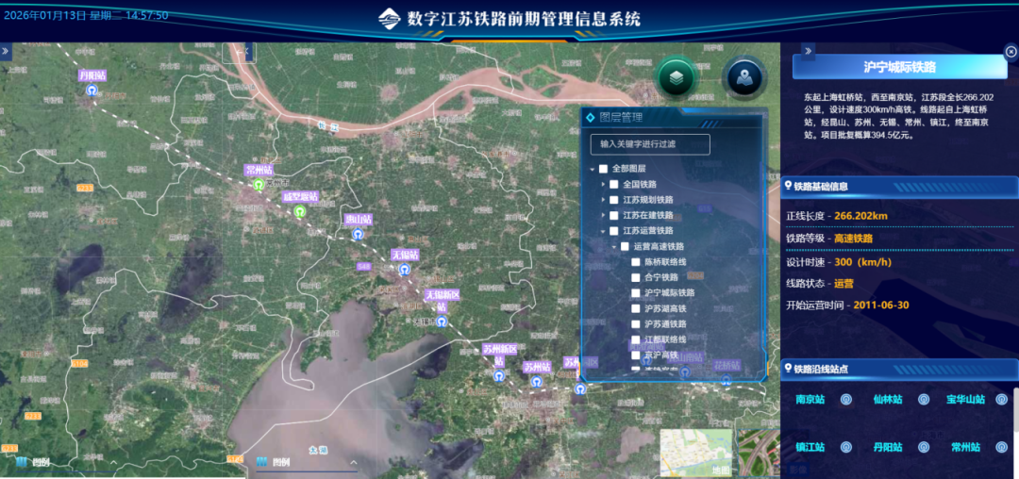1019x479 pixels.
Task: Expand the 江苏规划铁路 tree node arrow
Action: click(603, 200)
